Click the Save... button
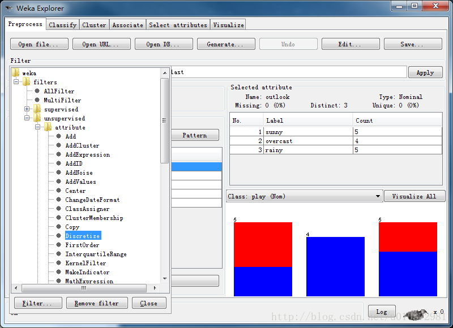The width and height of the screenshot is (453, 328). tap(413, 44)
